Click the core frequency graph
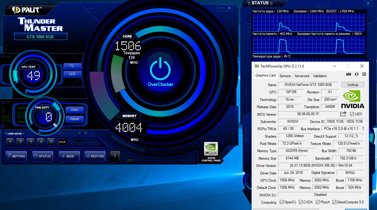This screenshot has height=210, width=377. tap(308, 22)
